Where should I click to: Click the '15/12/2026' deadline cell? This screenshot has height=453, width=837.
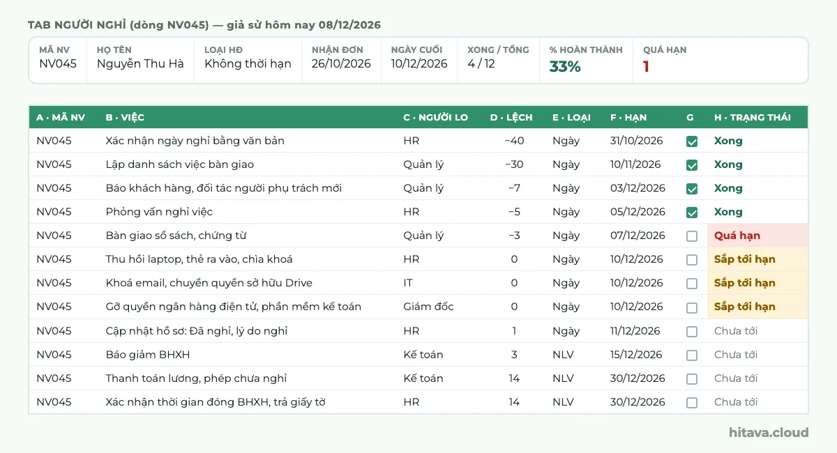point(636,355)
